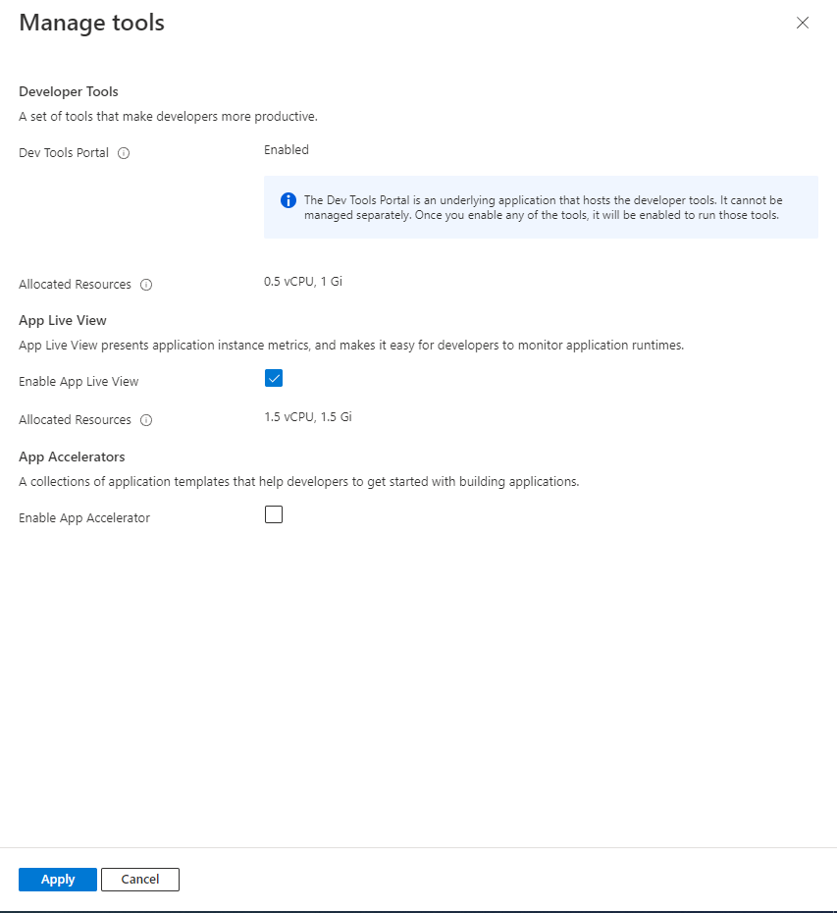Select the '1.5 vCPU, 1.5 Gi' value
The height and width of the screenshot is (913, 837).
tap(308, 417)
